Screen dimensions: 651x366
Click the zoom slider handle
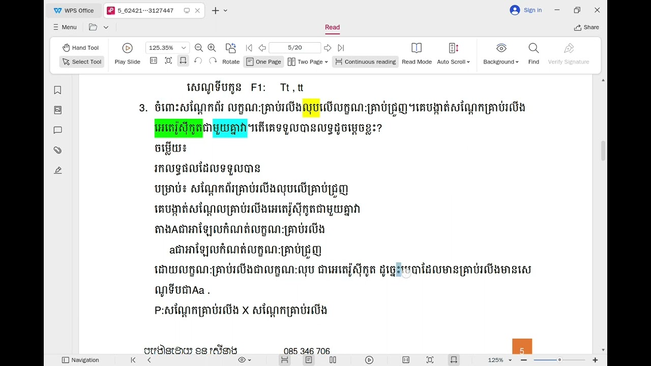559,360
